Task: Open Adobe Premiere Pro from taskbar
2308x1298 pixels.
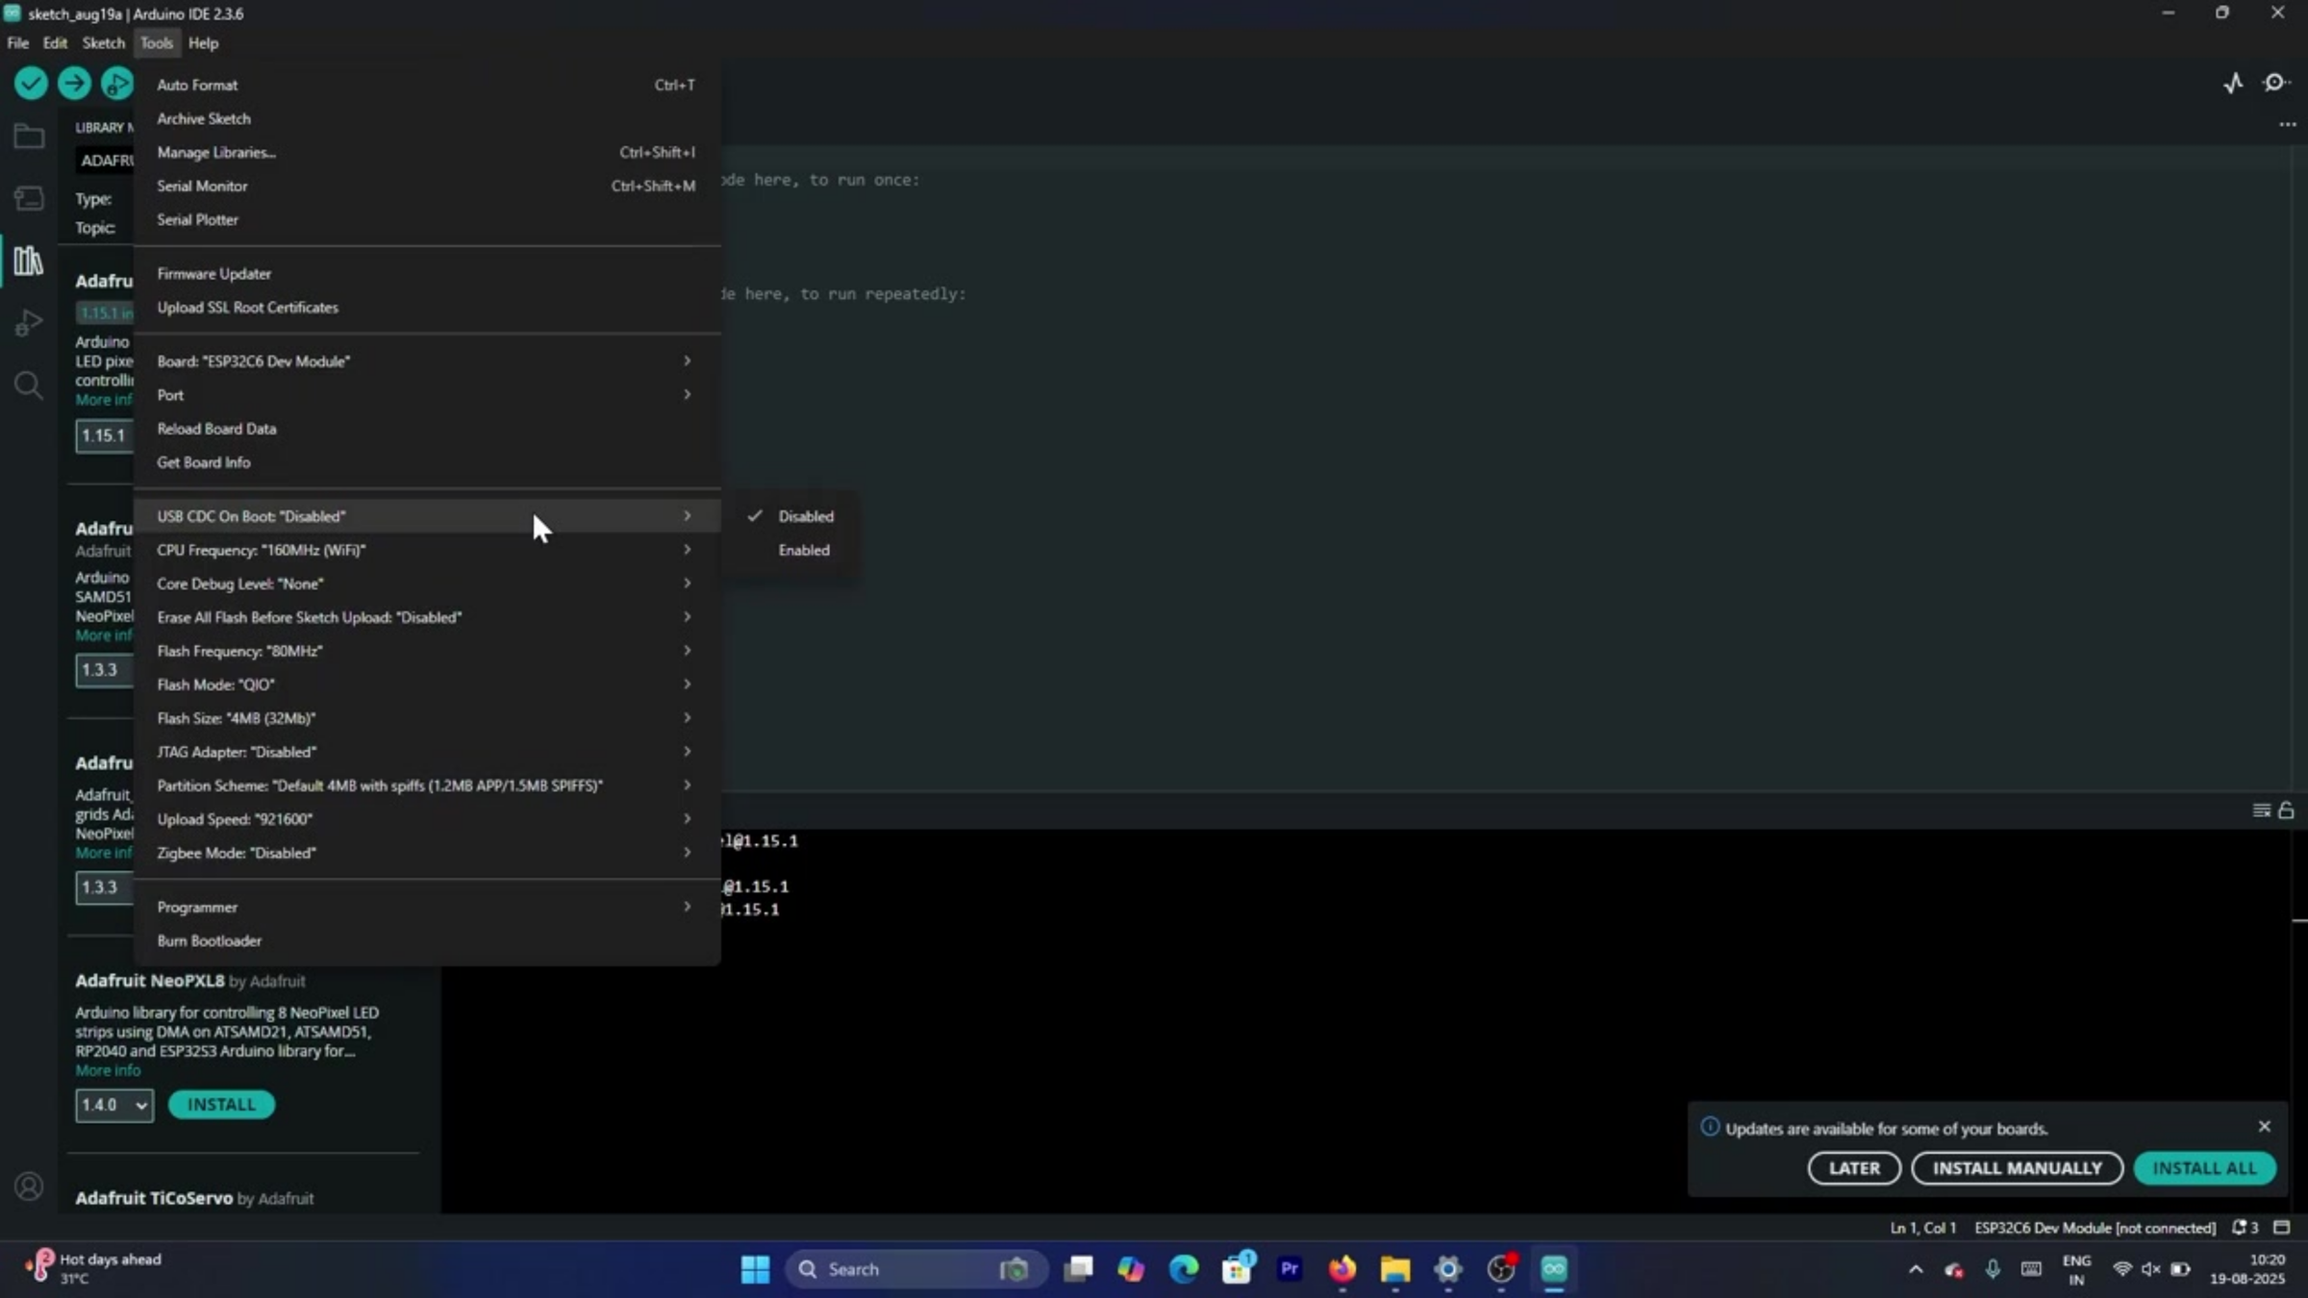Action: point(1290,1269)
